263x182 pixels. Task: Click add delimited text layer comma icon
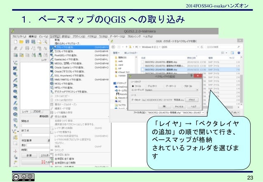(15, 126)
